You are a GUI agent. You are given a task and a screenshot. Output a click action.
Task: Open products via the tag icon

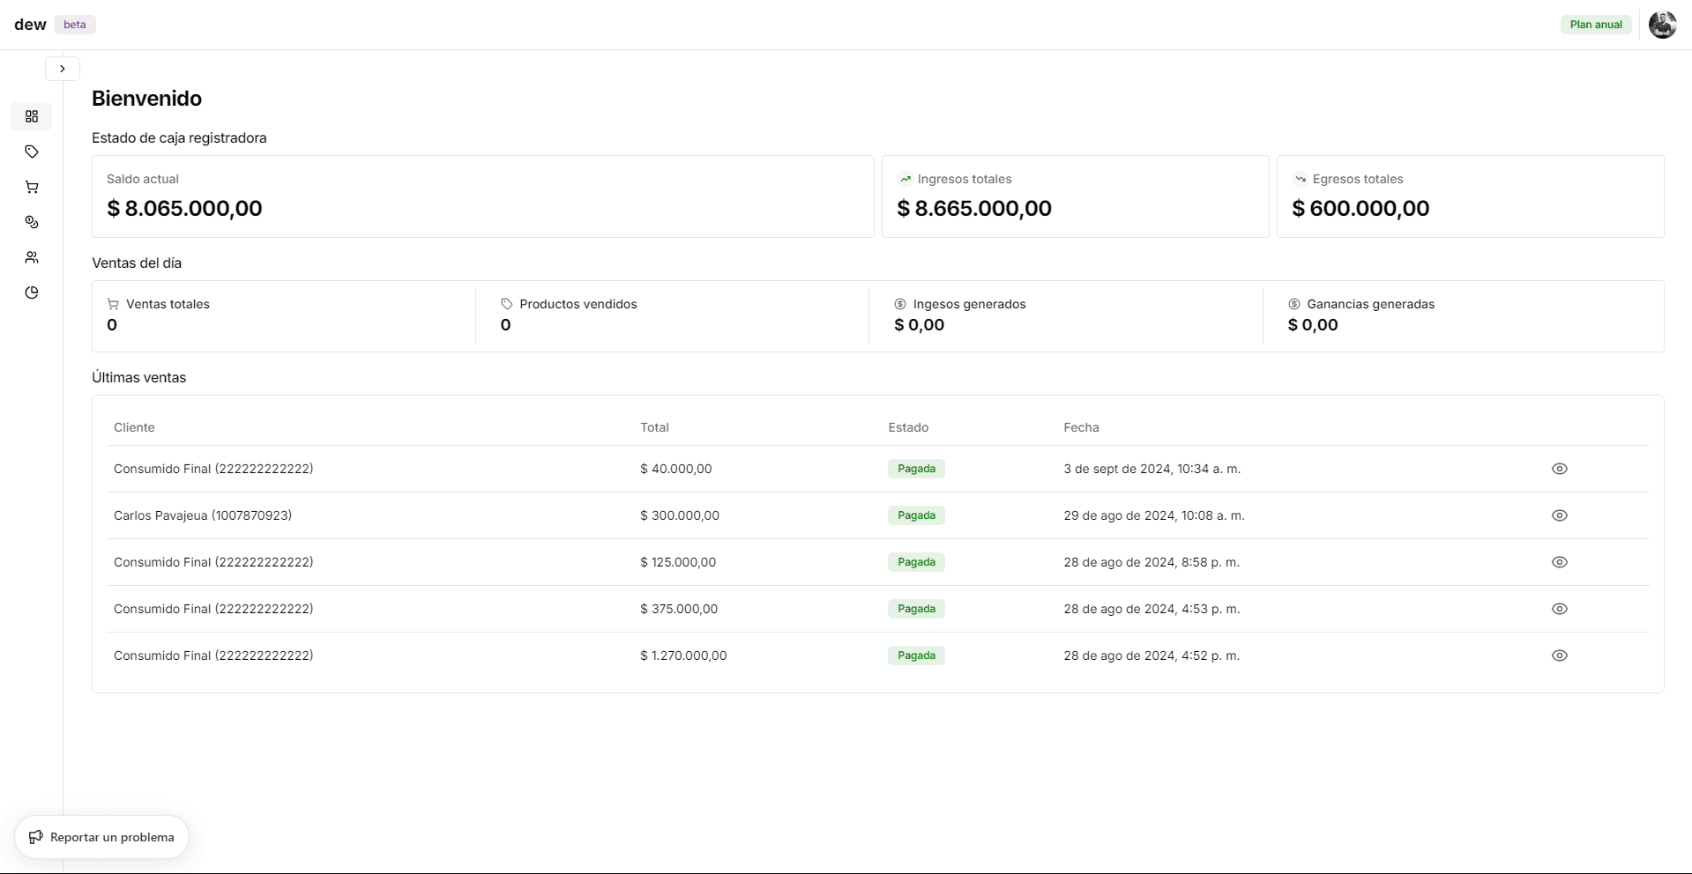(x=32, y=152)
